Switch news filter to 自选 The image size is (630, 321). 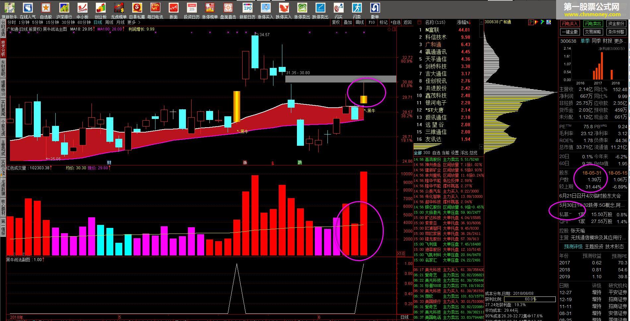coord(436,153)
